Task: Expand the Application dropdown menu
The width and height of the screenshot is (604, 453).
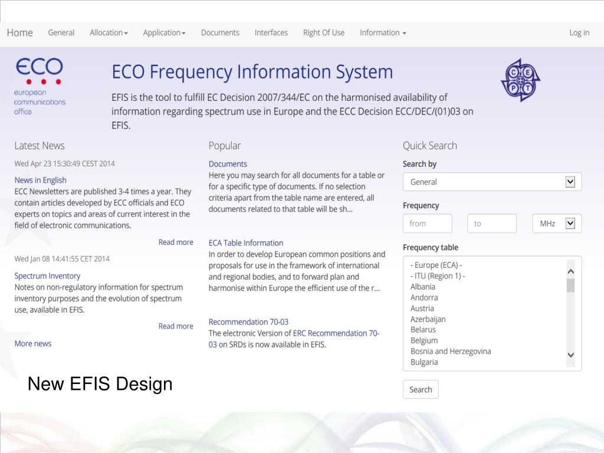Action: click(x=164, y=33)
